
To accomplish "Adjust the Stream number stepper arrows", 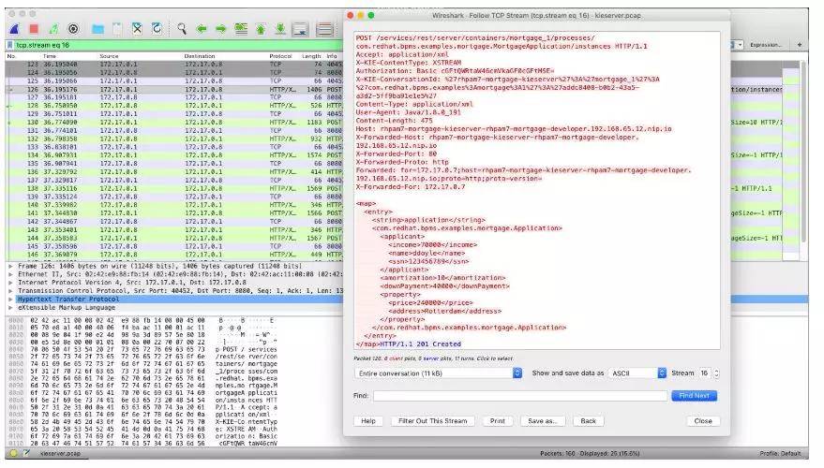I will [716, 373].
